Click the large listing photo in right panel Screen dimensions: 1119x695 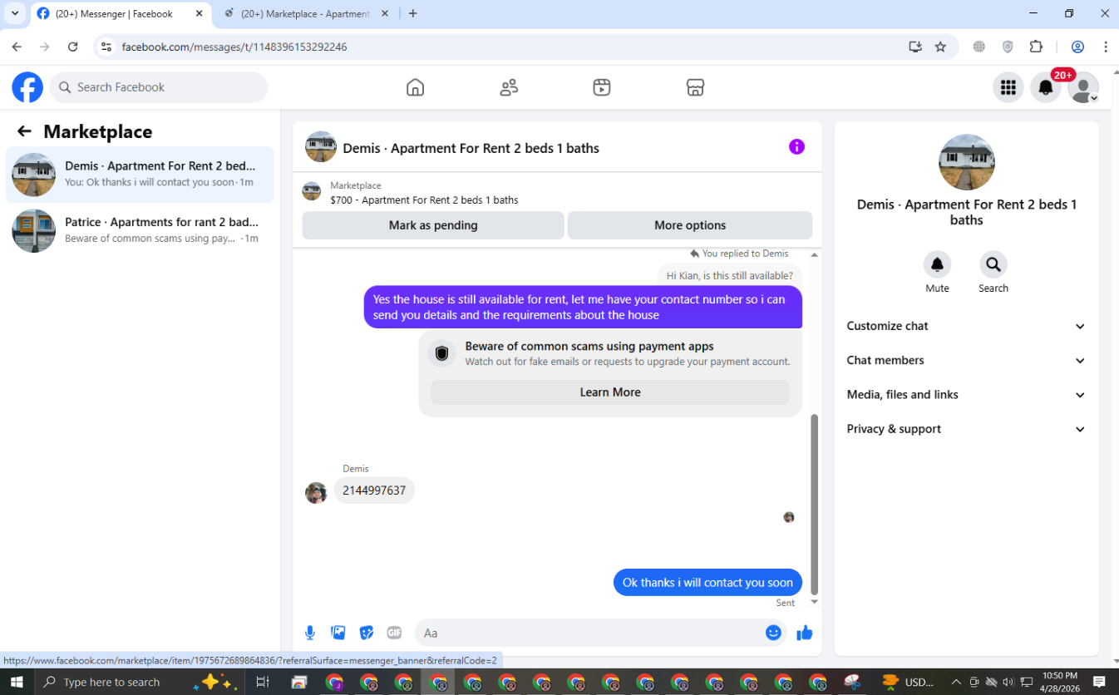[966, 162]
